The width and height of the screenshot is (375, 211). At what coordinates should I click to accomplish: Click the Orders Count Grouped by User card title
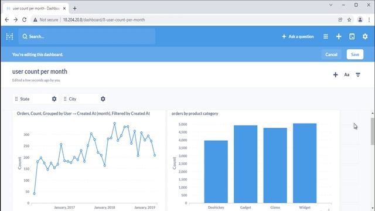83,113
